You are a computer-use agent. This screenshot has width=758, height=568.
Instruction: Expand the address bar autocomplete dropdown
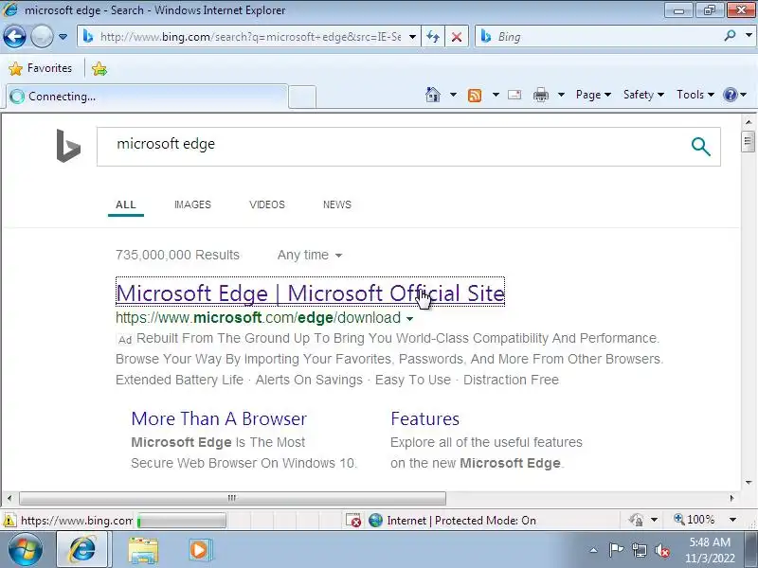(x=412, y=37)
